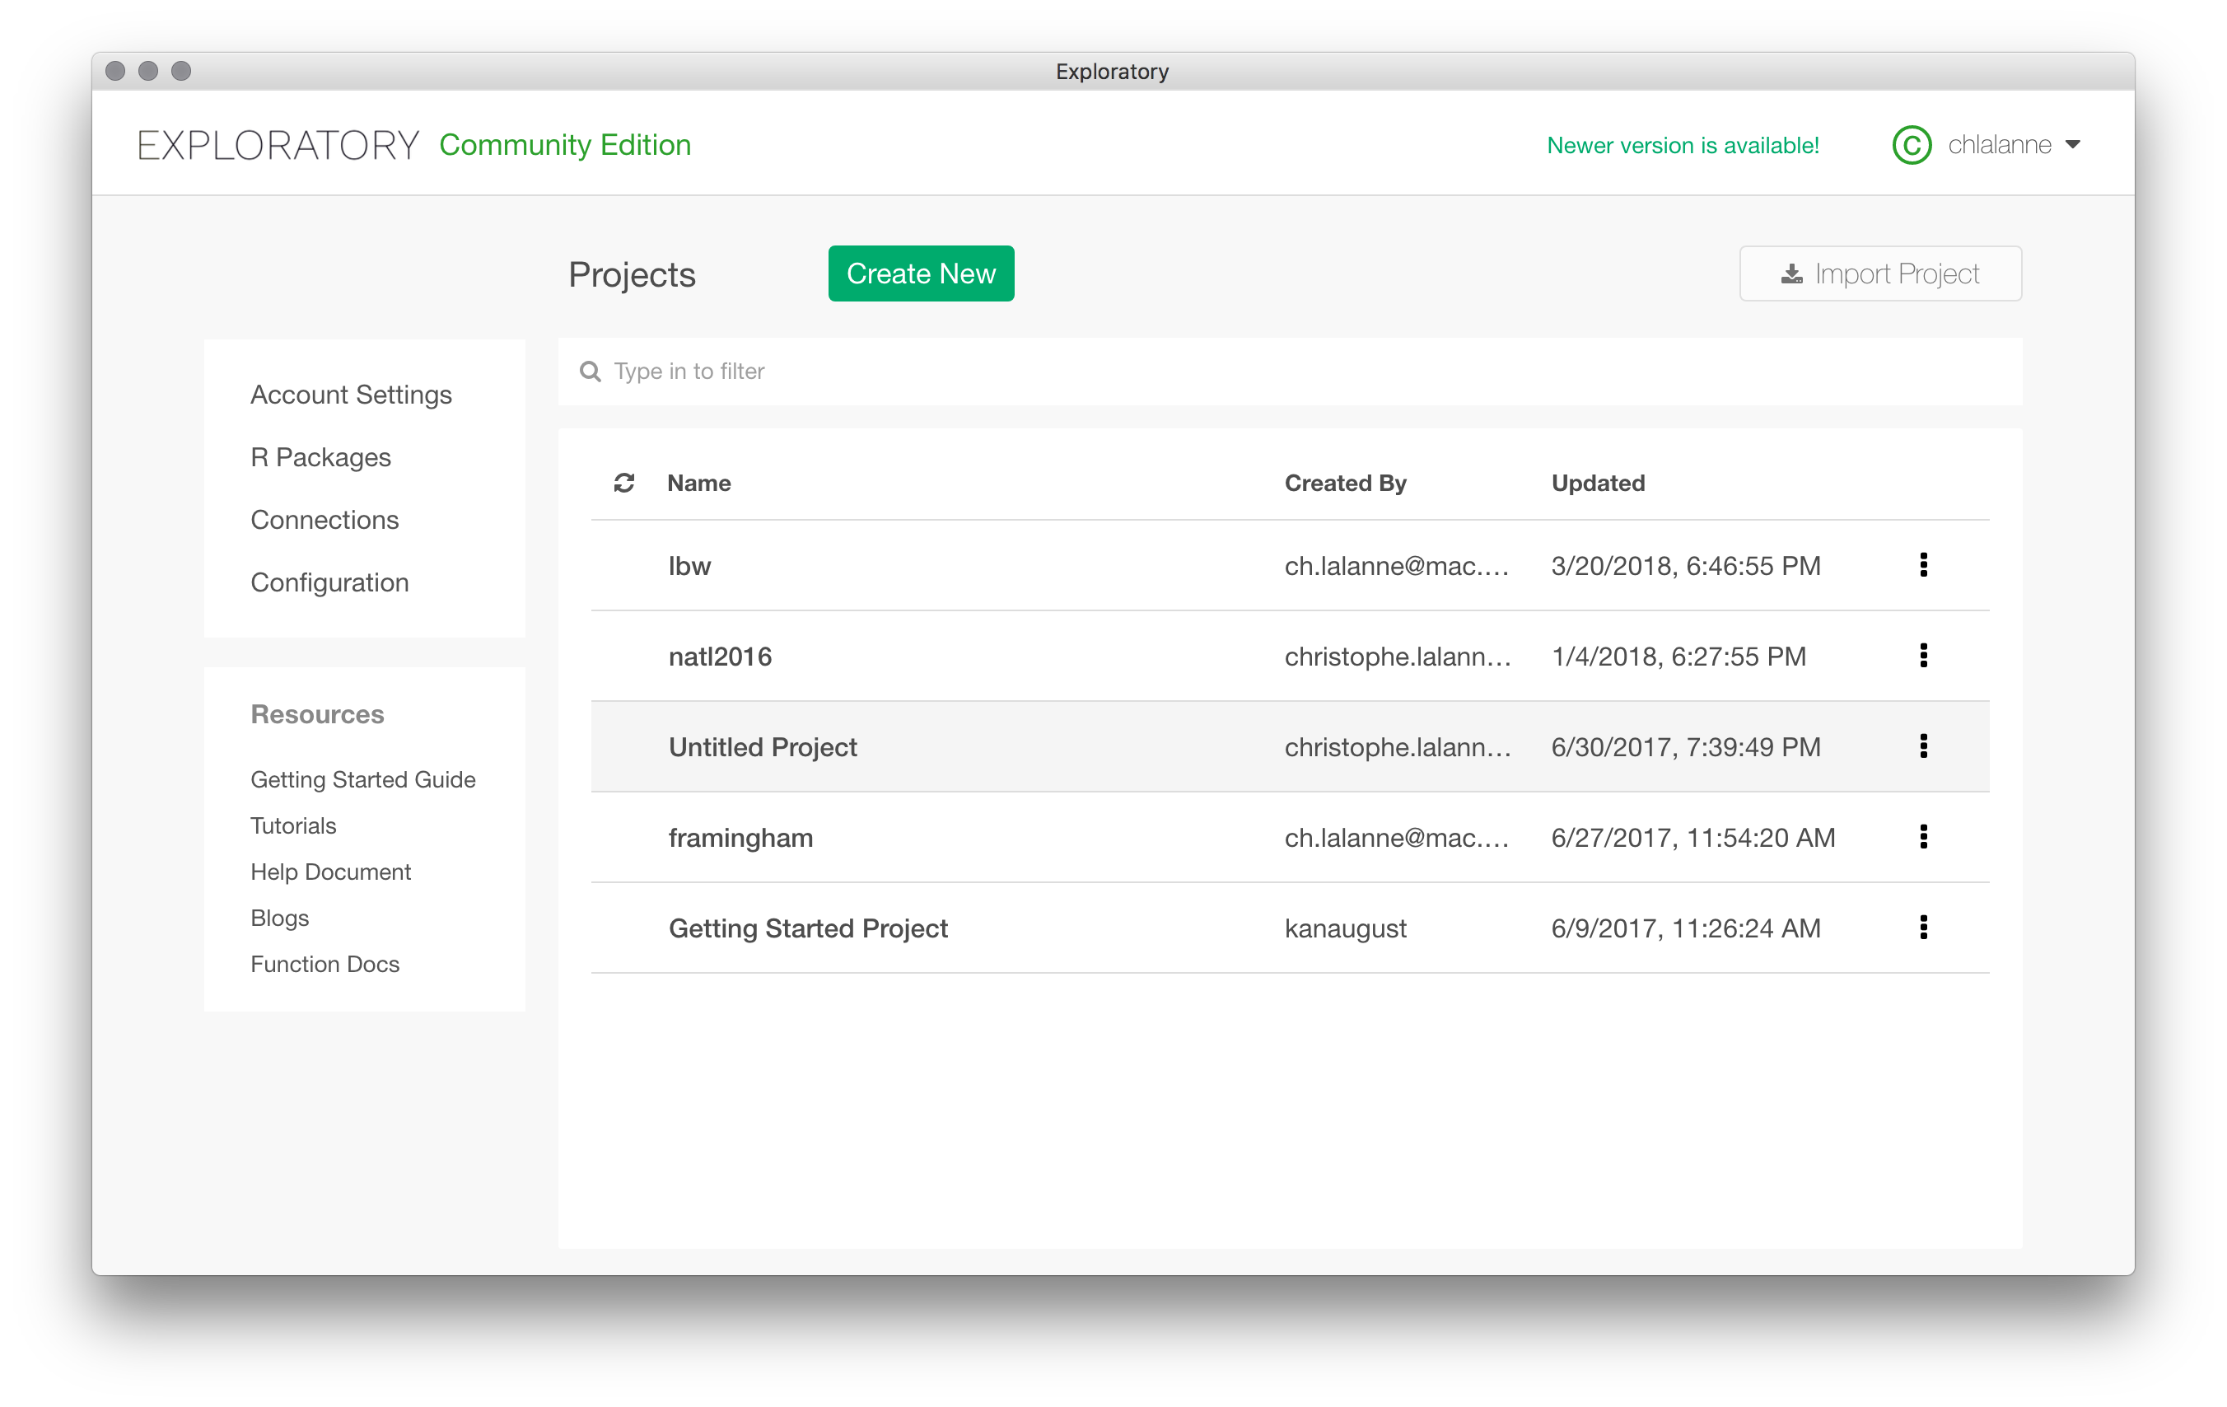Expand the chlalanne account dropdown arrow

click(x=2072, y=145)
